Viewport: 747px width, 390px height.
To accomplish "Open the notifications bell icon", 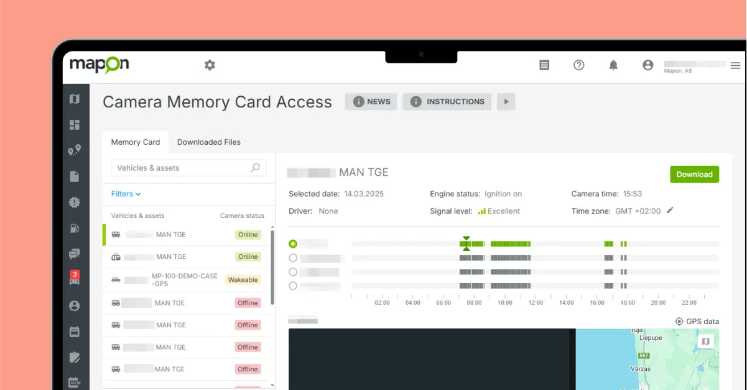I will pos(613,65).
